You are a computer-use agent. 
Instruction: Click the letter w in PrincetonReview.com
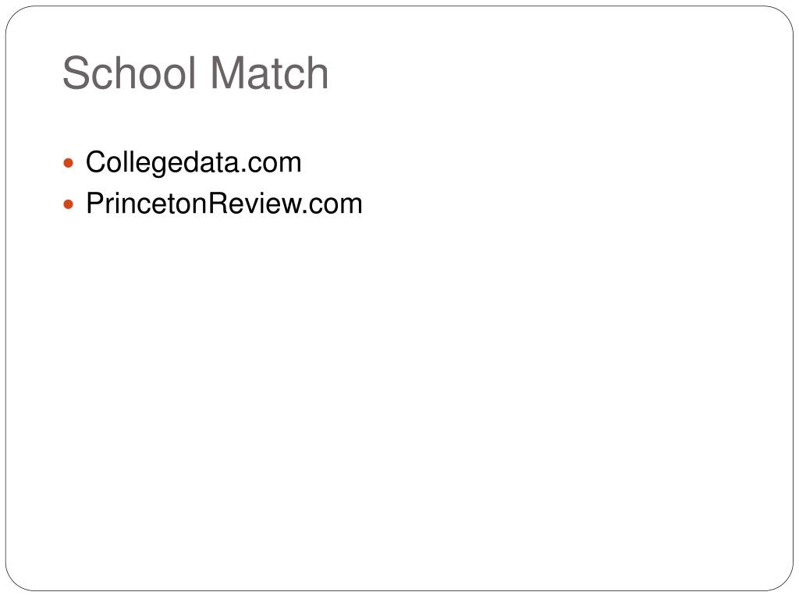[290, 206]
